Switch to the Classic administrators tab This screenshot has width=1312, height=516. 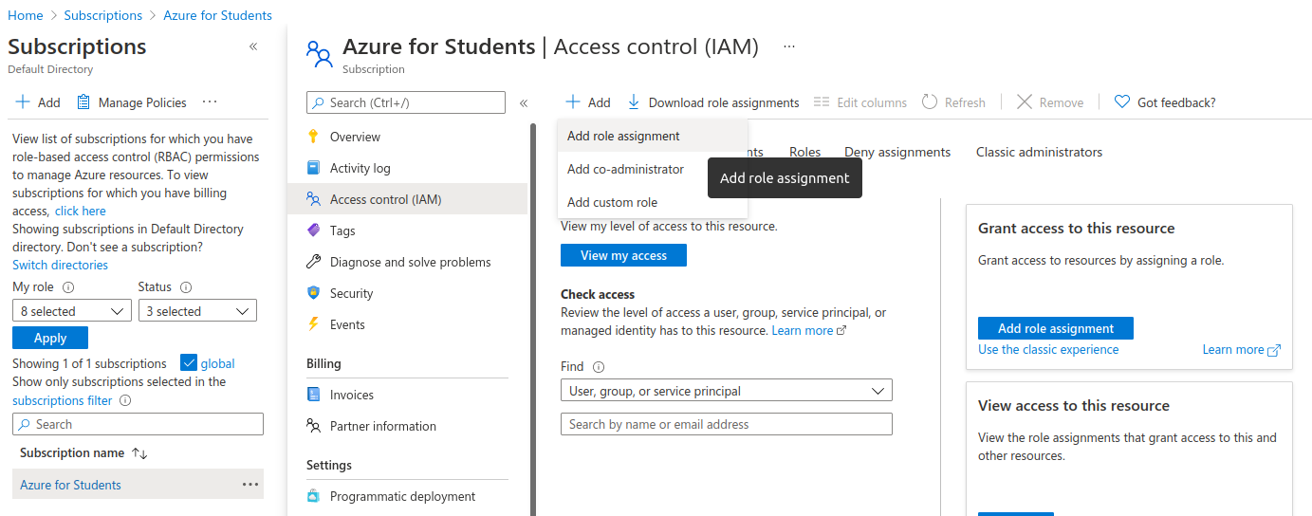click(x=1039, y=152)
